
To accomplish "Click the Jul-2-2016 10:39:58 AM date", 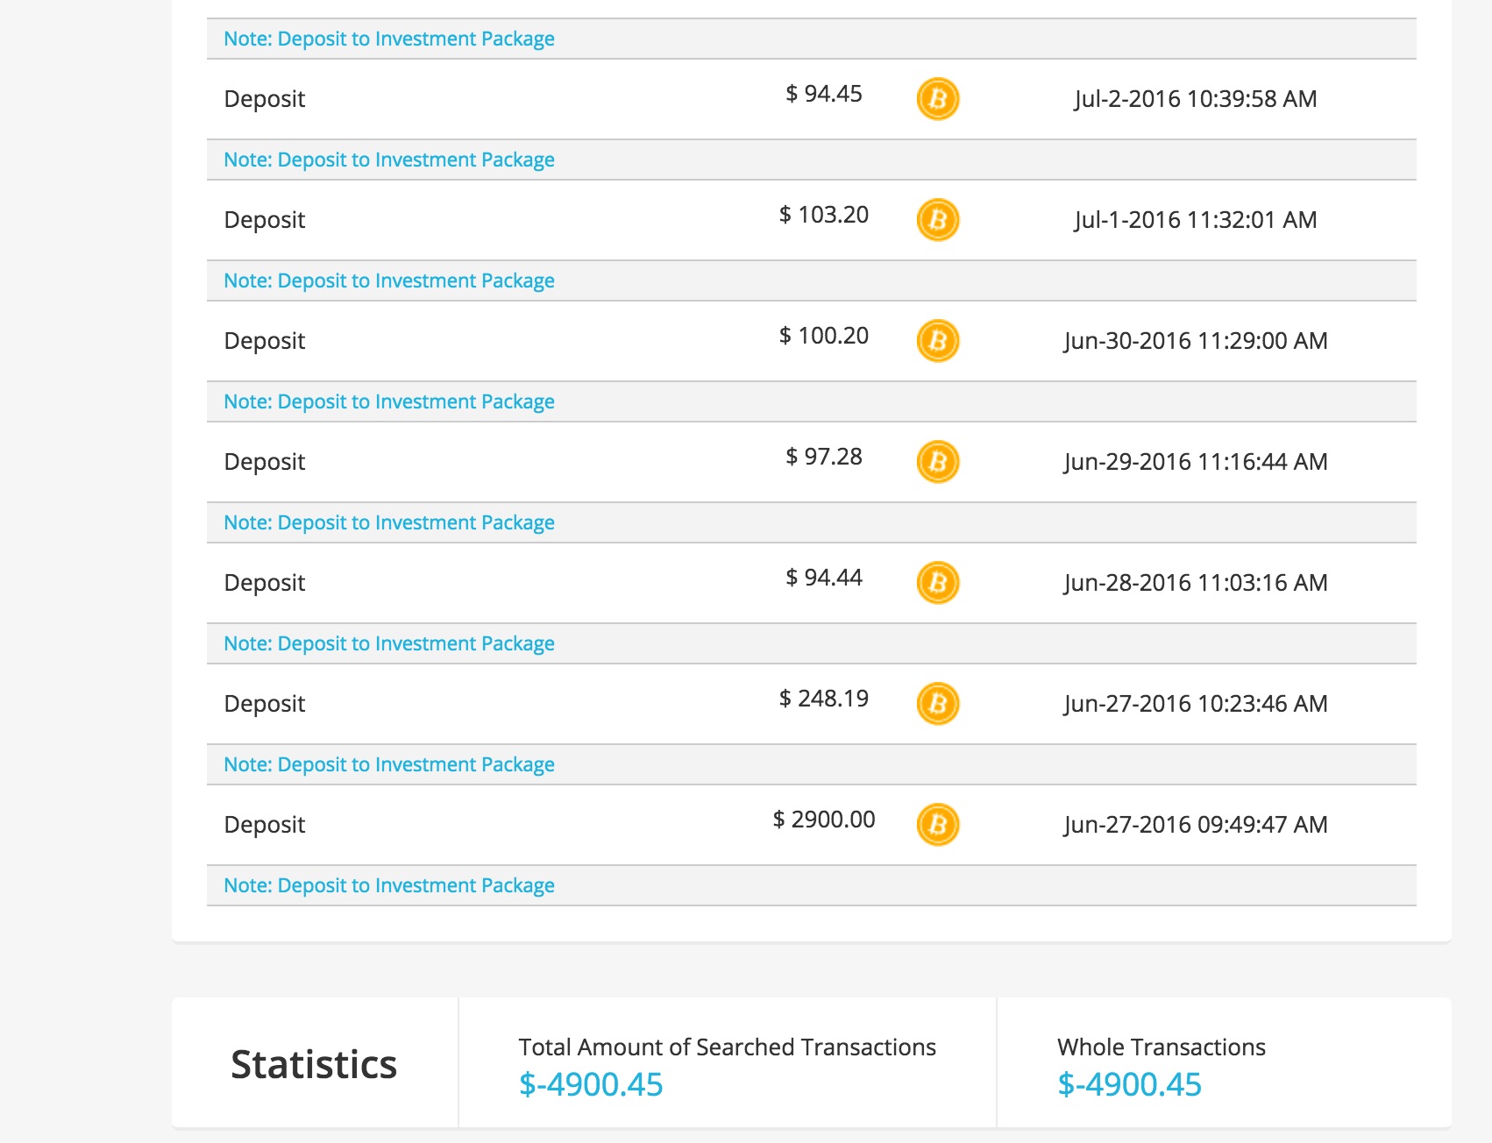I will click(x=1196, y=98).
